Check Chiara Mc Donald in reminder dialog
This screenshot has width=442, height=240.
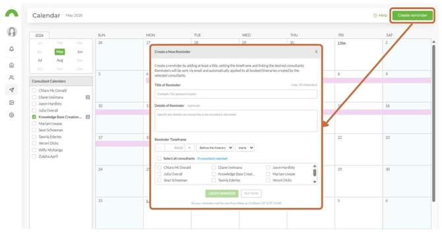[x=159, y=167]
